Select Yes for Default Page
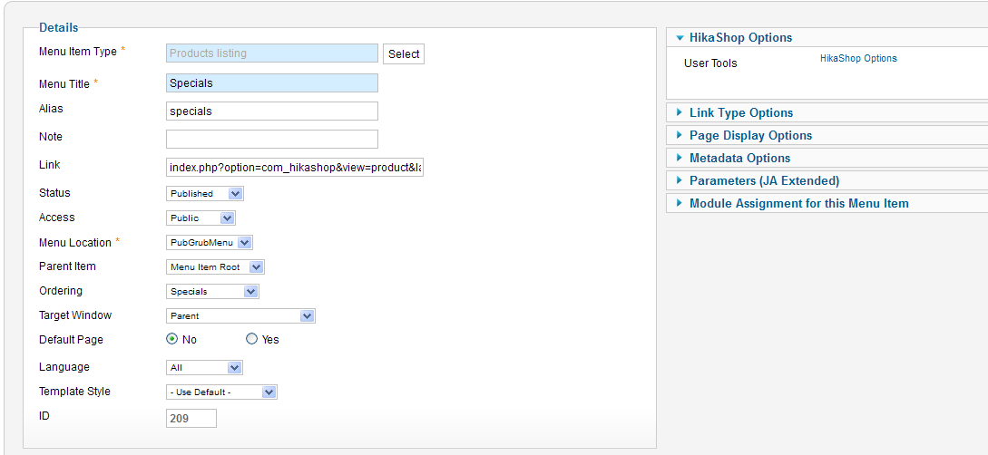 coord(252,339)
